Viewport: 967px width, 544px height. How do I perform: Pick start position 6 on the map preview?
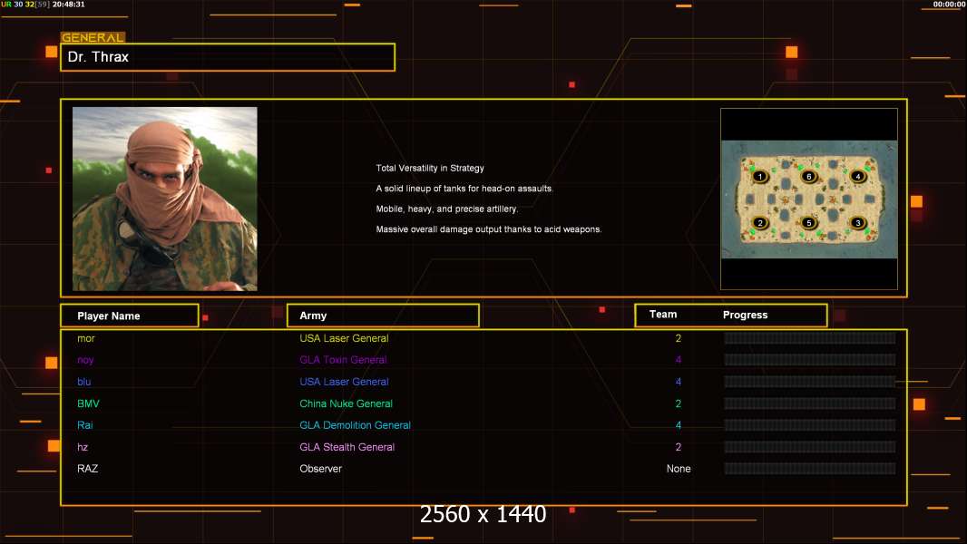point(808,176)
